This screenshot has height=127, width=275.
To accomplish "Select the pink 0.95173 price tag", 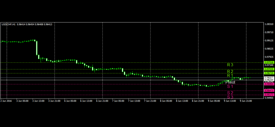I will (269, 95).
